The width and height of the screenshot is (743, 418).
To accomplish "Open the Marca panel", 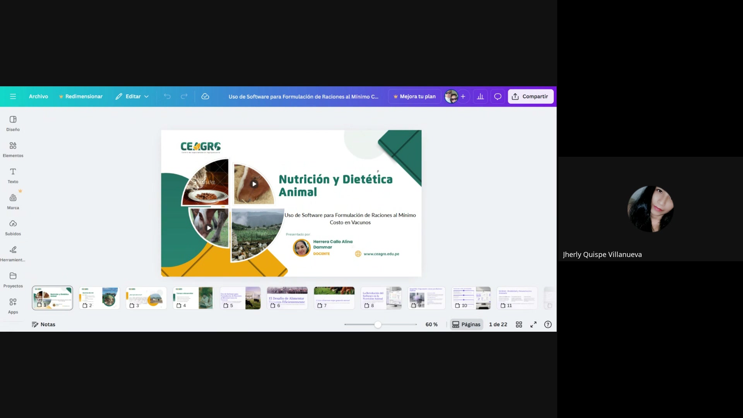I will pos(13,201).
